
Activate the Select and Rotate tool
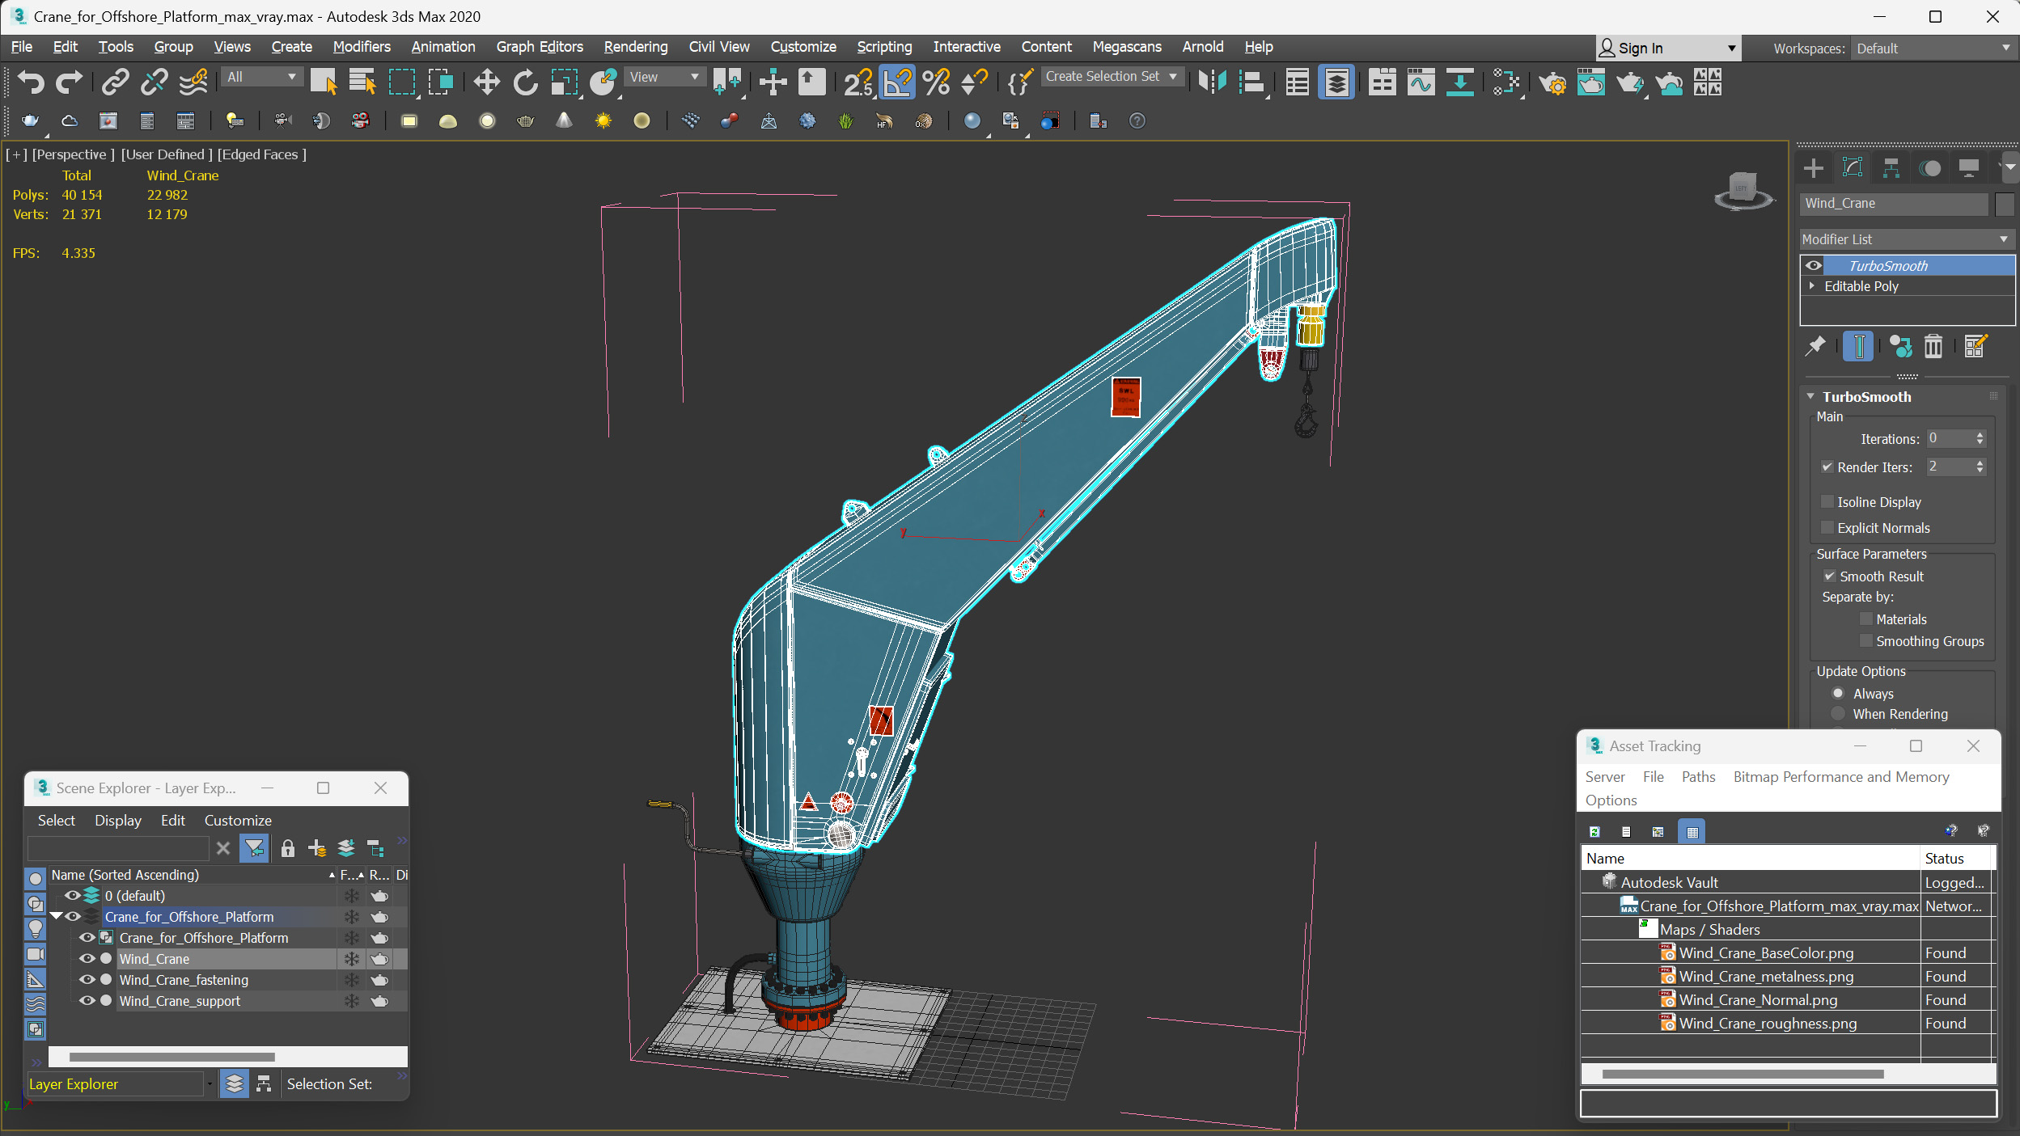525,82
